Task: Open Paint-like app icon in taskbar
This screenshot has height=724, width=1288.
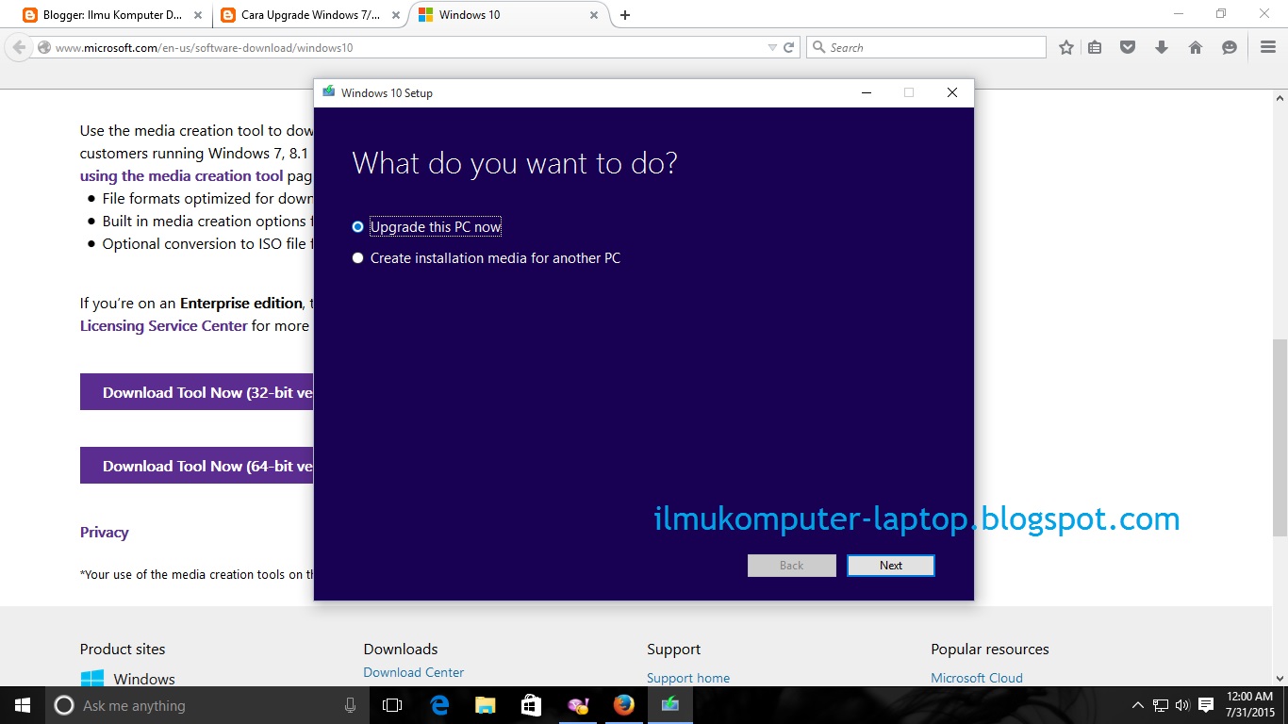Action: [x=578, y=705]
